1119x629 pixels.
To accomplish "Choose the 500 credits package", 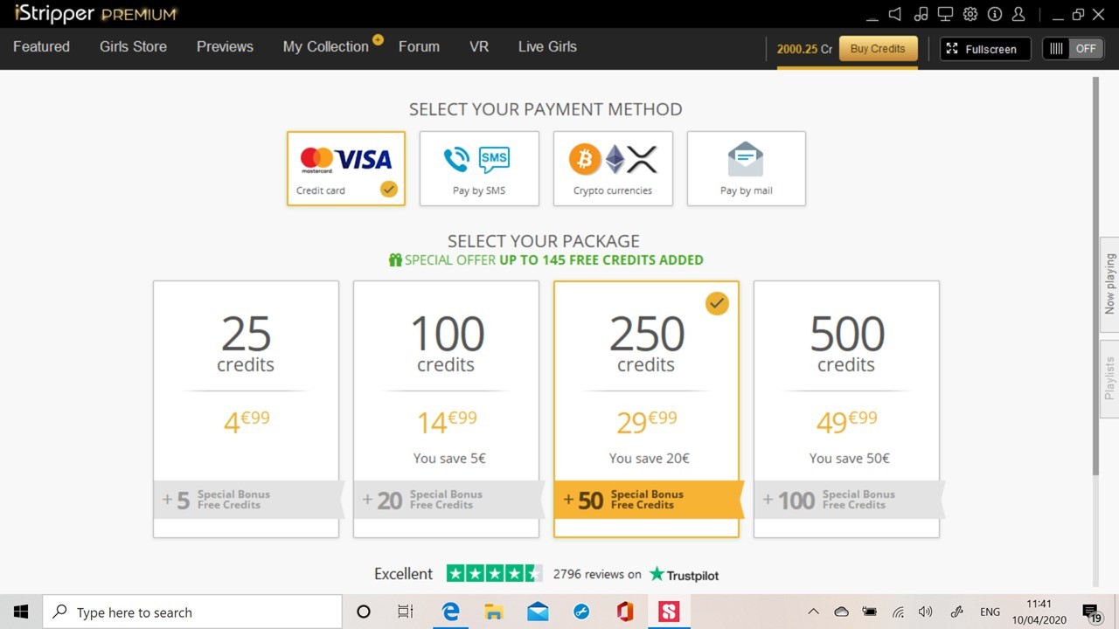I will pyautogui.click(x=846, y=409).
